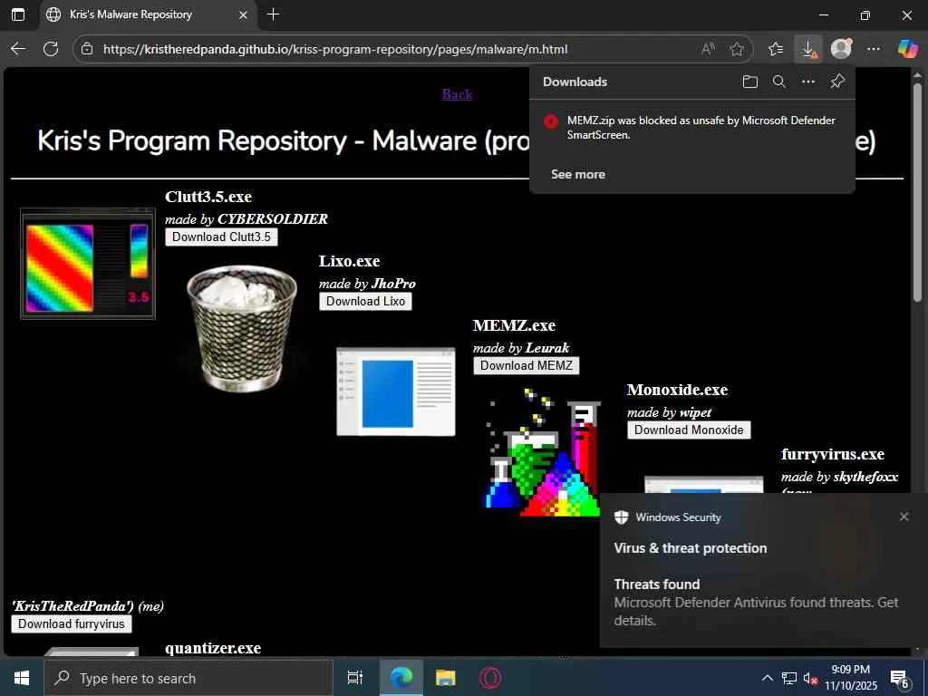928x696 pixels.
Task: Click the blocked MEMZ.zip download entry
Action: [691, 127]
